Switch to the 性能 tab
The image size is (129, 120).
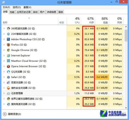(12, 12)
